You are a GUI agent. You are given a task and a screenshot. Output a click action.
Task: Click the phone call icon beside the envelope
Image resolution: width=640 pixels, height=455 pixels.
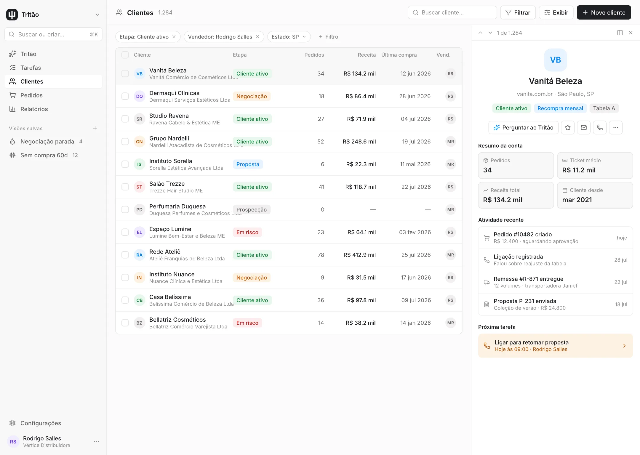pos(600,128)
